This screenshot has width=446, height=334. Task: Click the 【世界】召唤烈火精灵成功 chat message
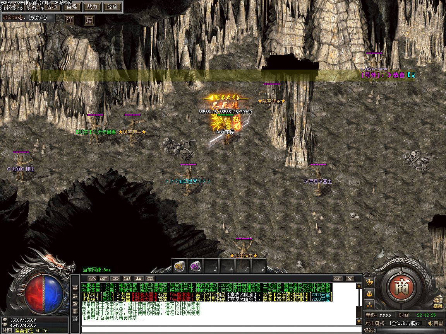click(x=113, y=318)
